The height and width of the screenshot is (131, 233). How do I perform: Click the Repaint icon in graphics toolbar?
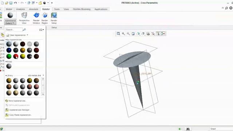pyautogui.click(x=133, y=34)
